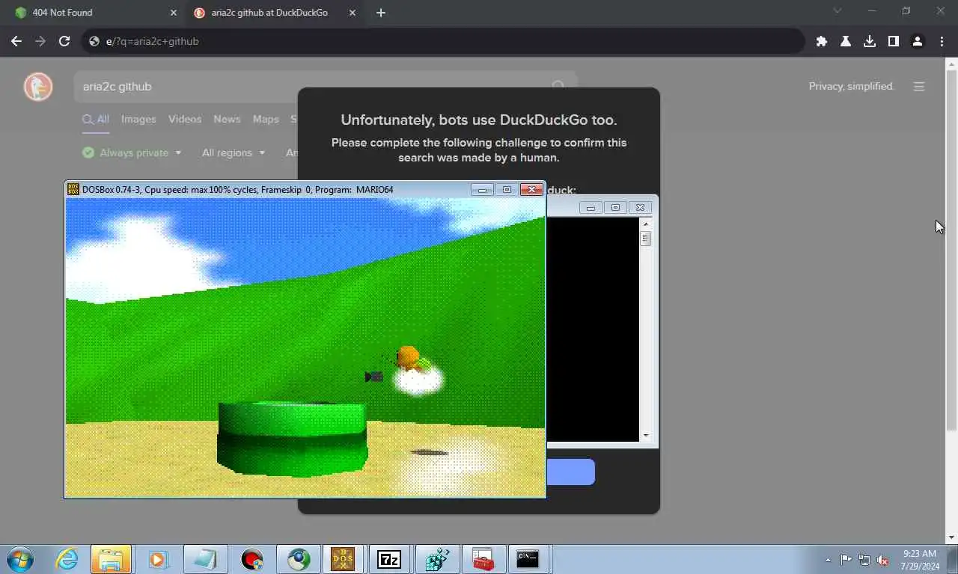Open the media player taskbar icon
Screen dimensions: 958x574
(158, 559)
